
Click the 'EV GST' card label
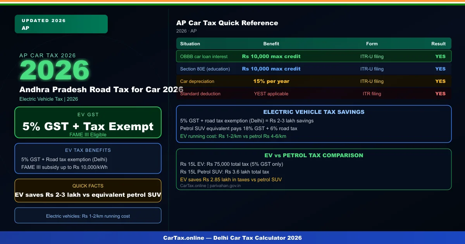coord(88,115)
